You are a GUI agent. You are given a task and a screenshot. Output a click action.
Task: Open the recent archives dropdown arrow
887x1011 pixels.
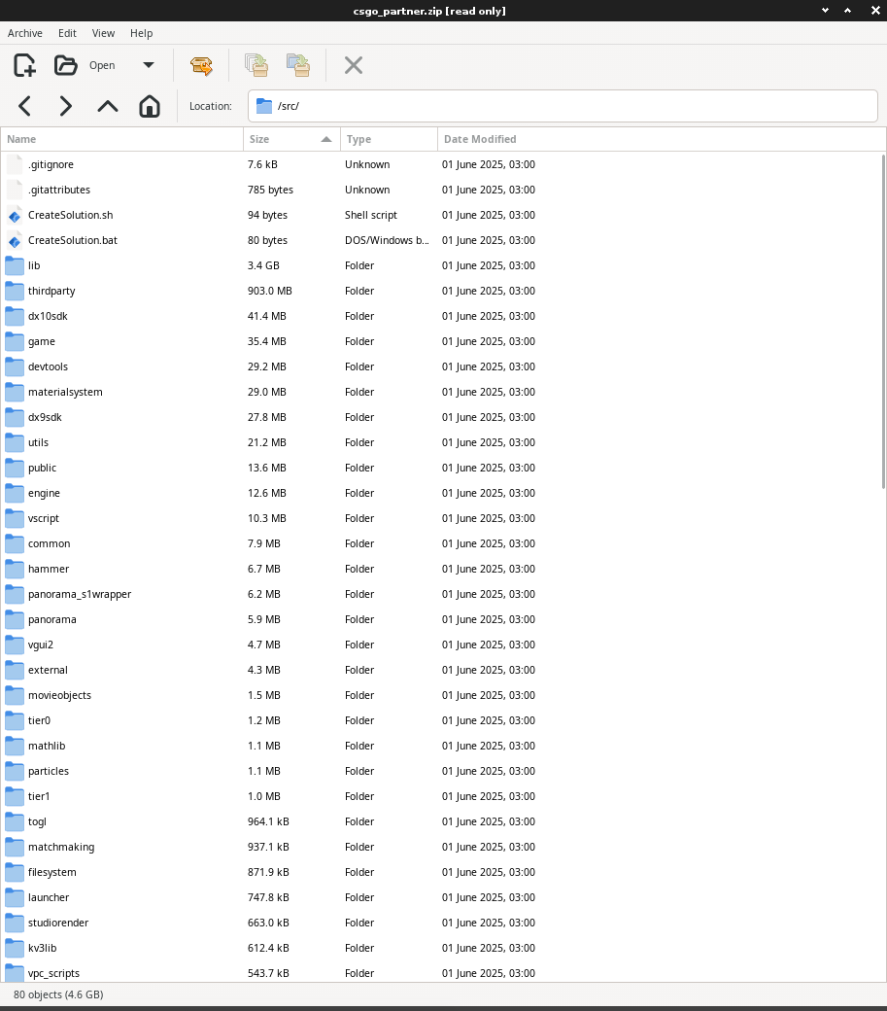click(x=148, y=65)
